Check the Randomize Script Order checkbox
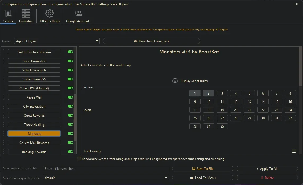The width and height of the screenshot is (303, 185). [79, 159]
